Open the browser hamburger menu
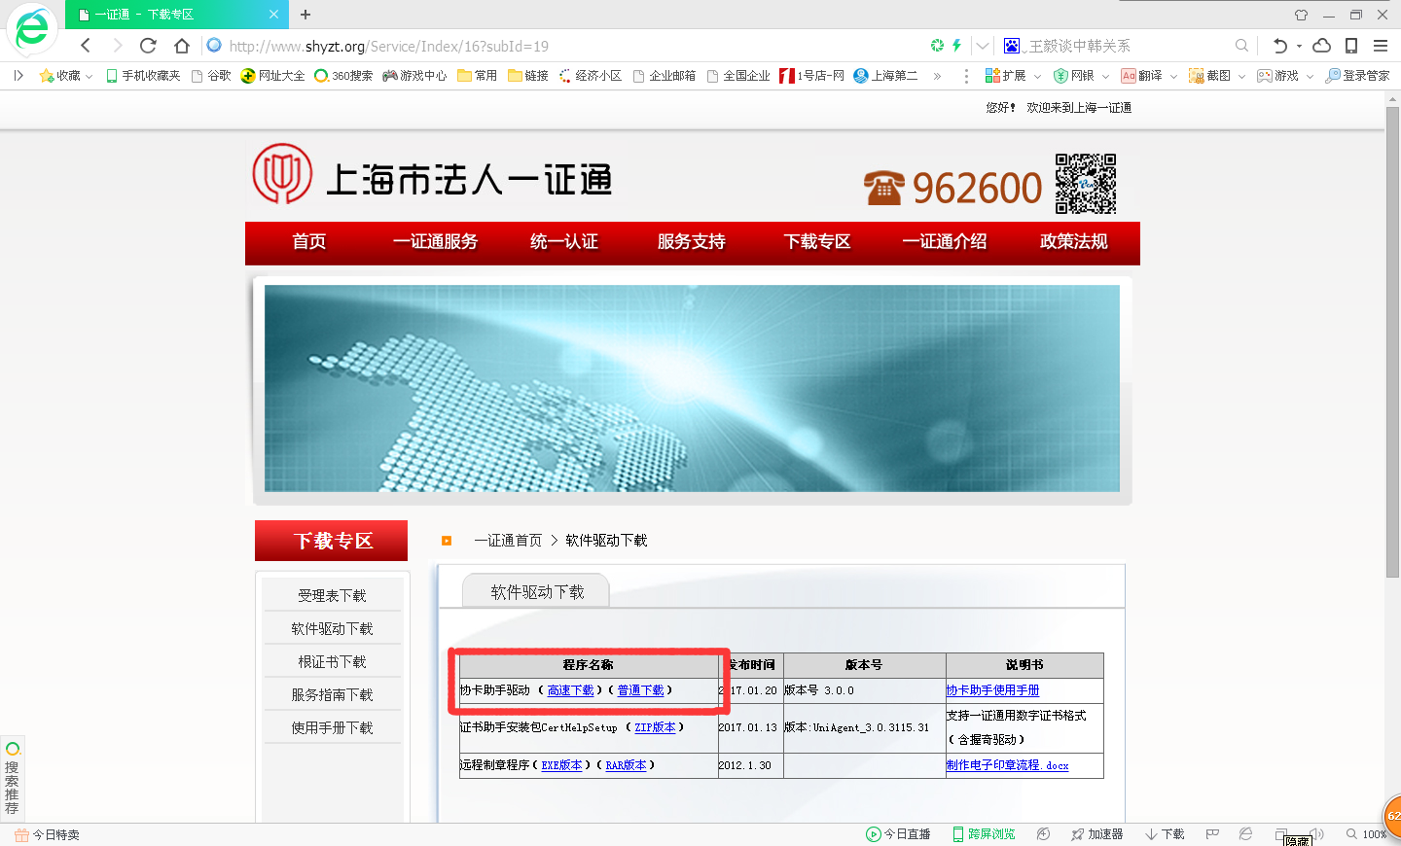Screen dimensions: 1401x846 [x=1381, y=46]
